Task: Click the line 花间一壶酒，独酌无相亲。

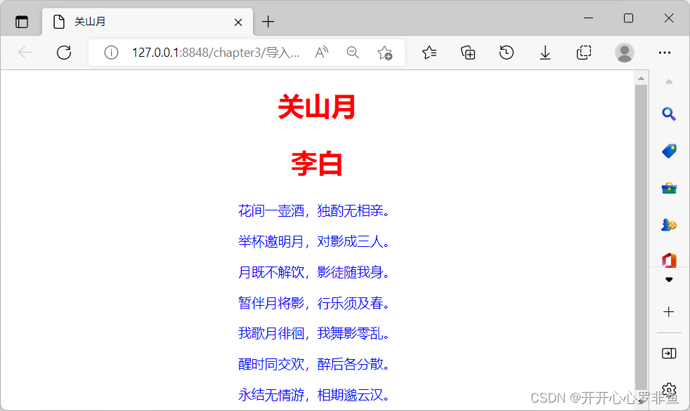Action: pyautogui.click(x=313, y=211)
